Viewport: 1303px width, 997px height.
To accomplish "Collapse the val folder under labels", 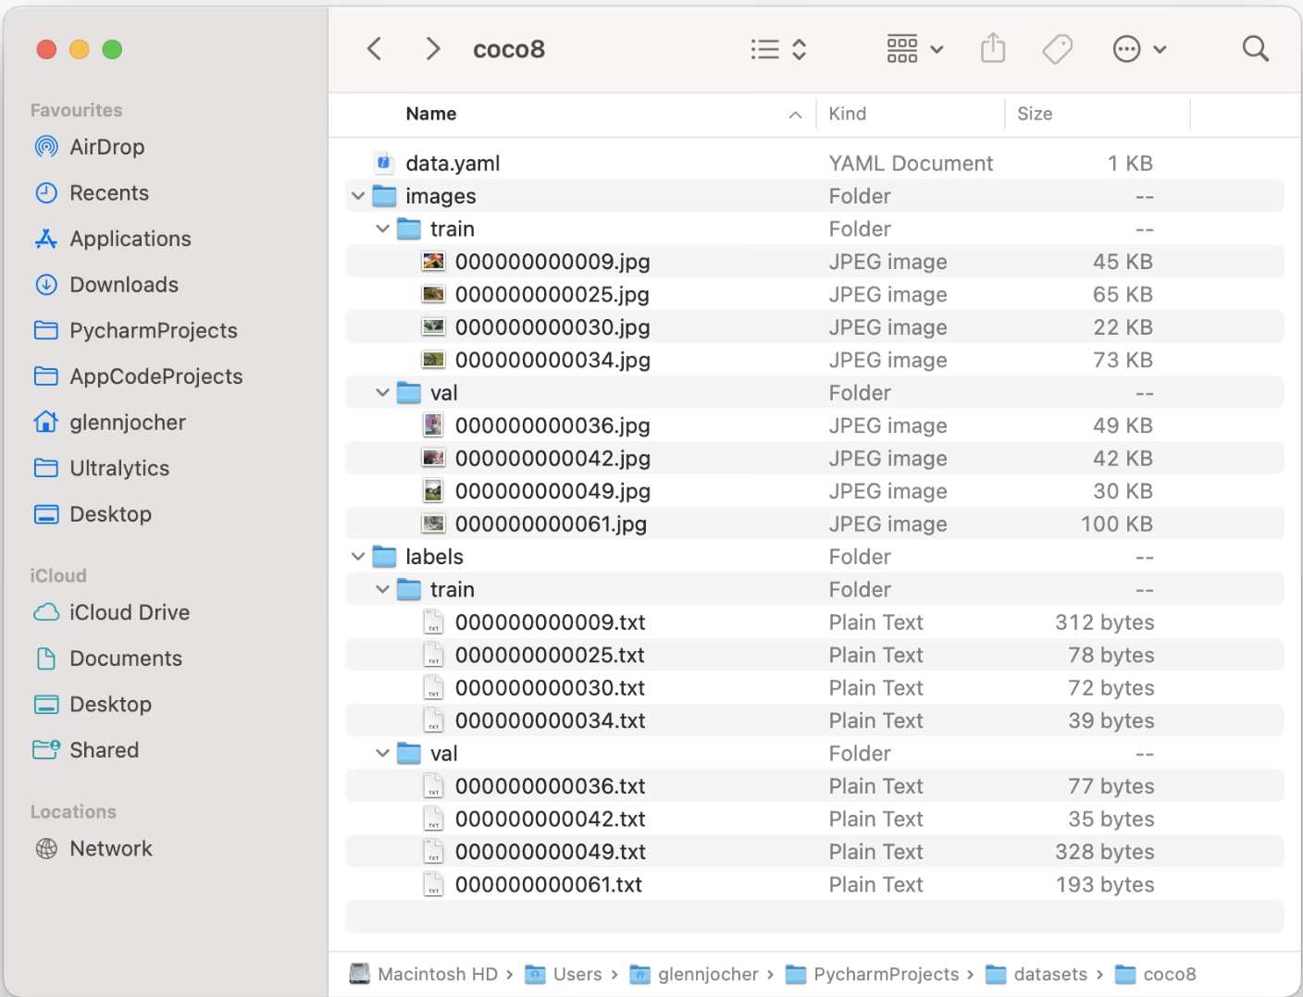I will tap(383, 754).
